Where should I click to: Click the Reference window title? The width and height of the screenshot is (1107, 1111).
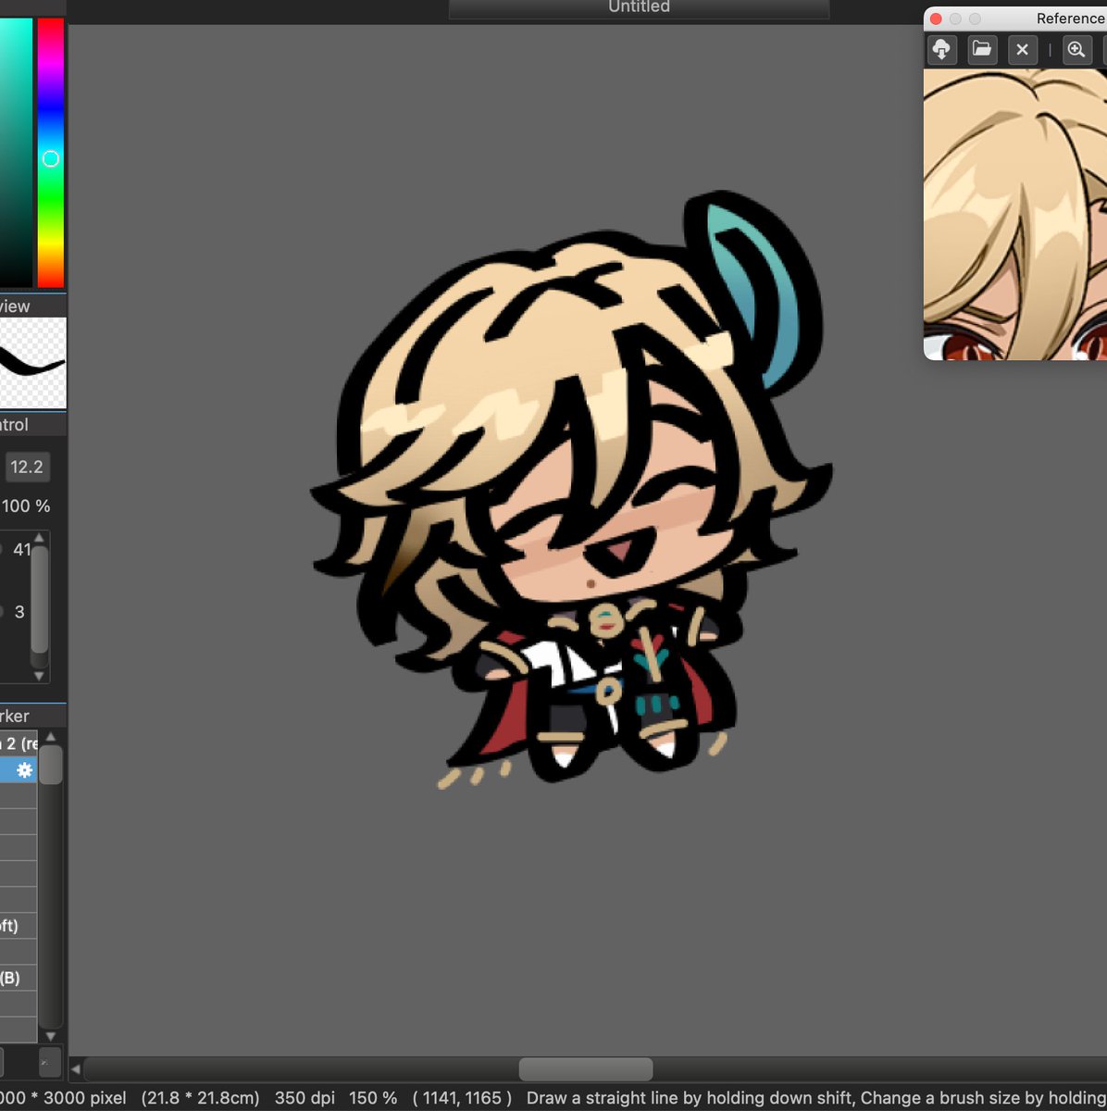click(x=1070, y=19)
